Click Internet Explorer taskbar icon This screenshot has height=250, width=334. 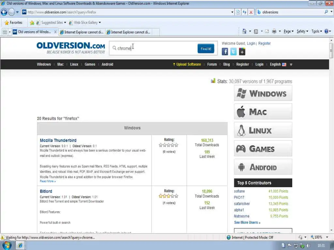click(x=21, y=245)
